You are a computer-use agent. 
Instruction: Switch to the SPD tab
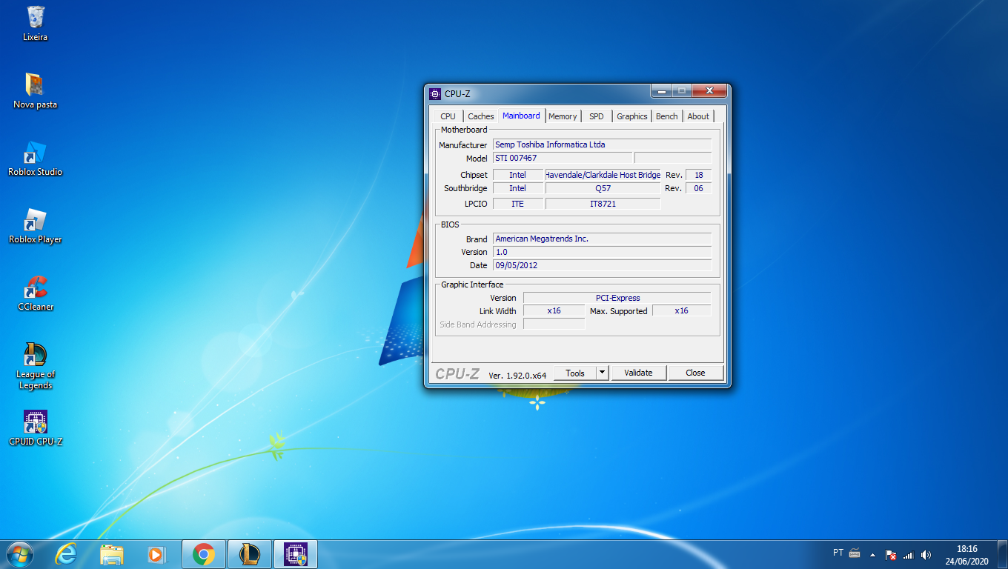coord(597,116)
